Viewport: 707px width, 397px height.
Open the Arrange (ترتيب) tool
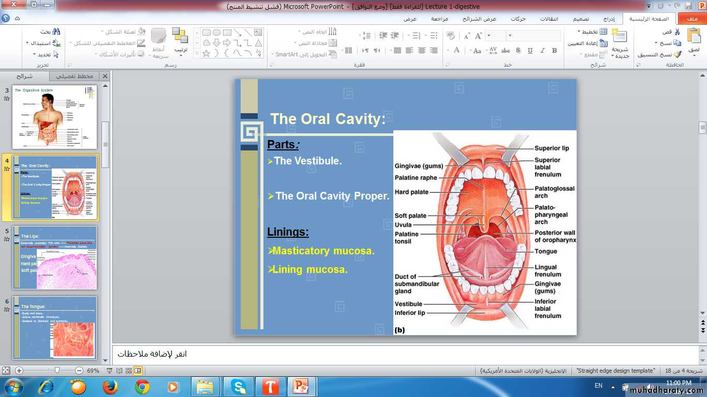point(180,37)
